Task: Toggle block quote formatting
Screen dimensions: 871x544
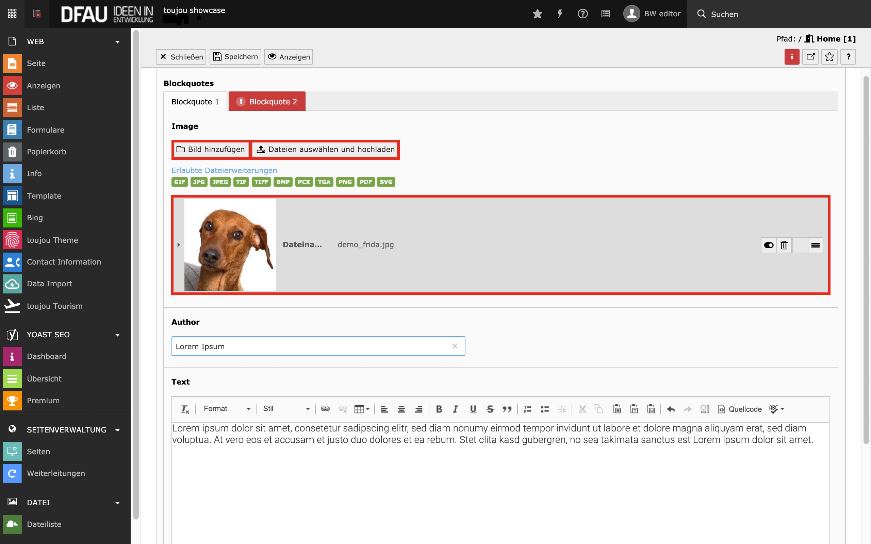Action: (507, 409)
